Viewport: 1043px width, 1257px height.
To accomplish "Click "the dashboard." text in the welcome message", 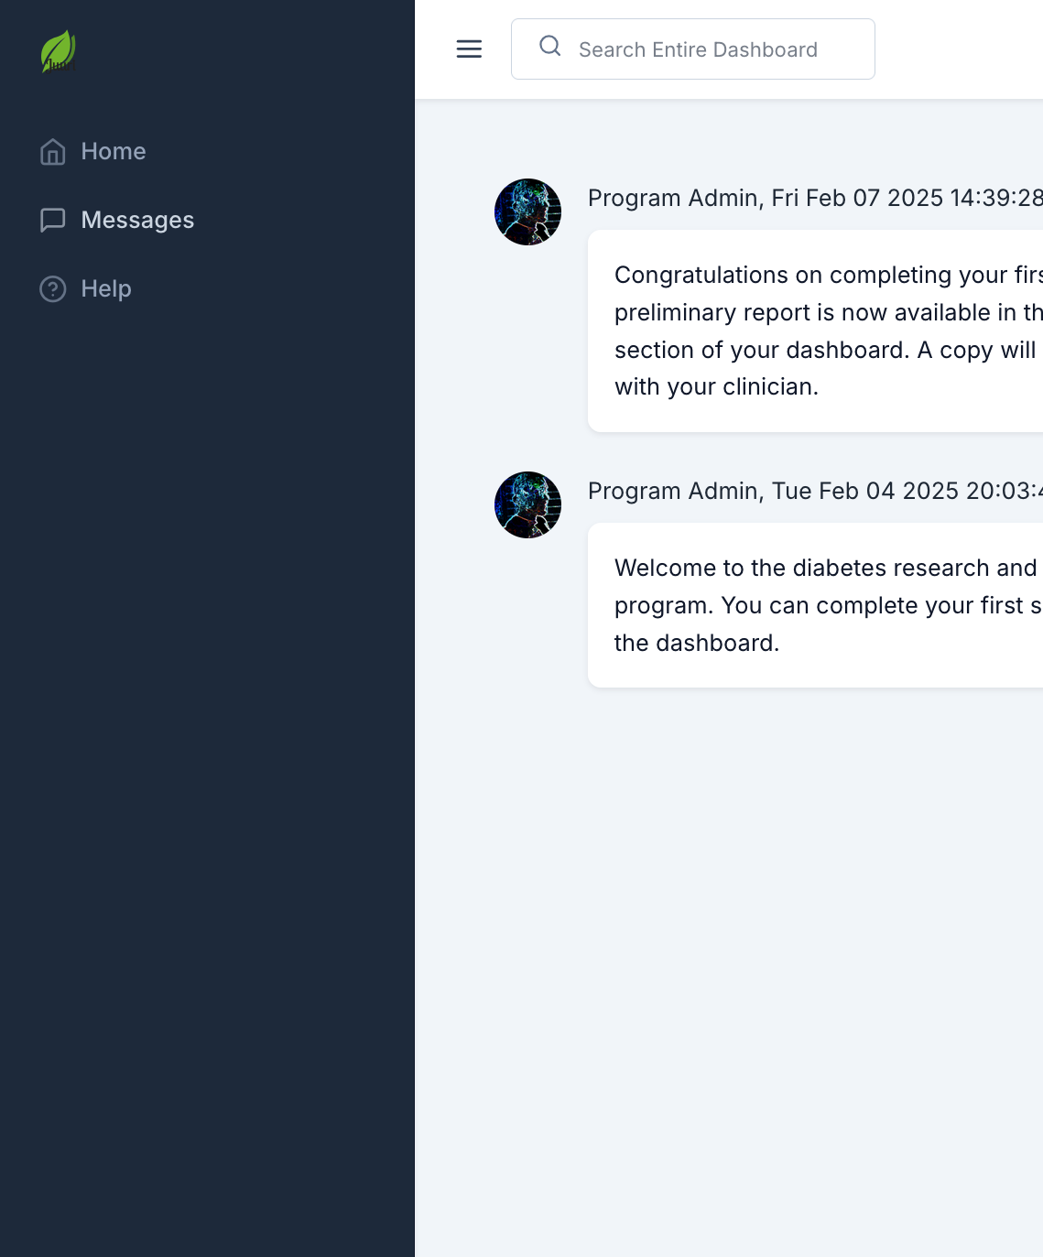I will coord(696,644).
